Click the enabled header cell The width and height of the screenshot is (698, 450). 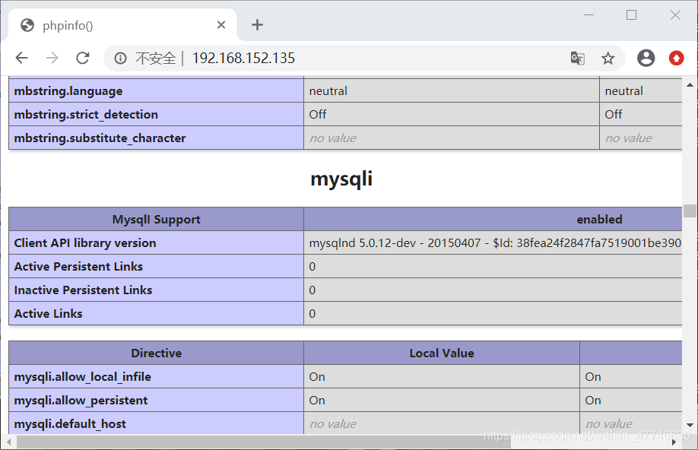(493, 219)
